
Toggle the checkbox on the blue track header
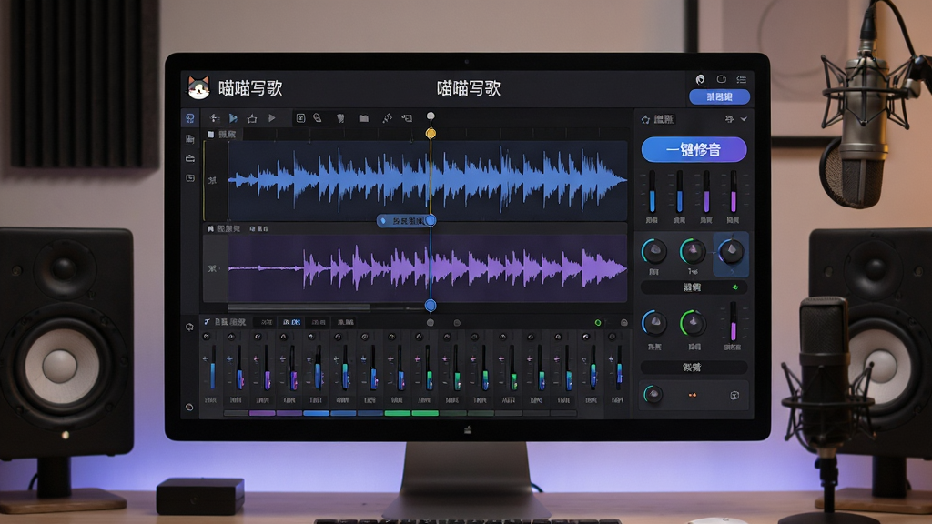click(210, 135)
